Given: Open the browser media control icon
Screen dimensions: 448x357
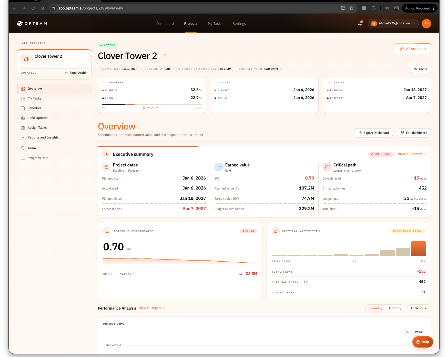Looking at the screenshot, I should pos(387,8).
